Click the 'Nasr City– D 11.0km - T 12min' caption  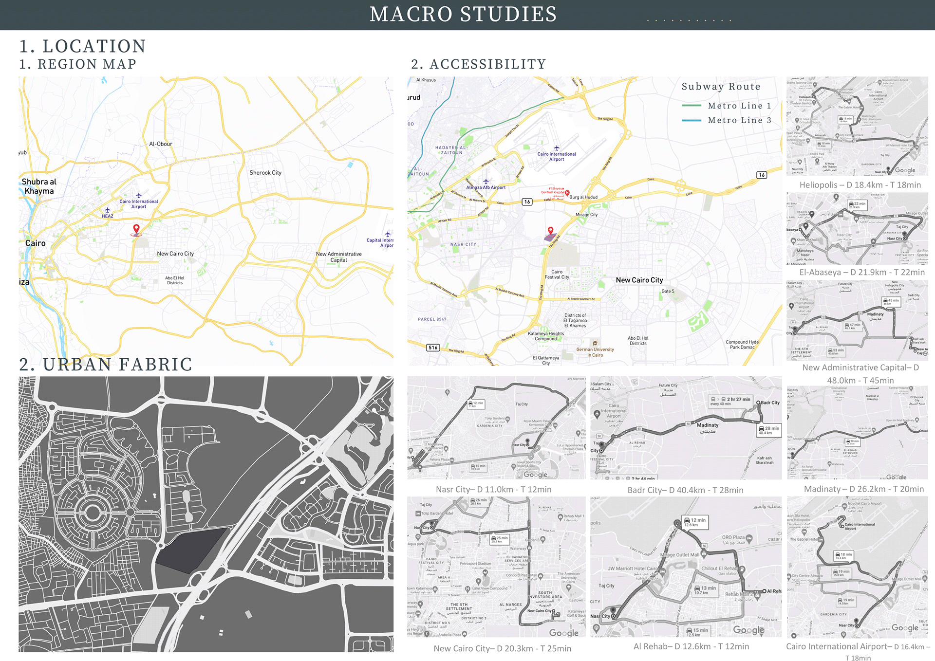point(494,489)
